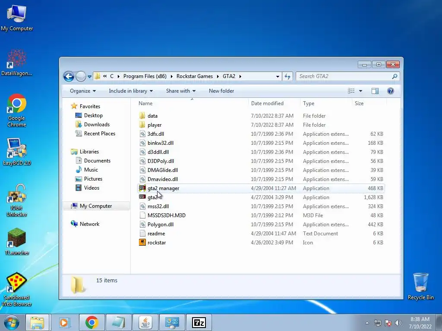Select the Videos library

92,188
